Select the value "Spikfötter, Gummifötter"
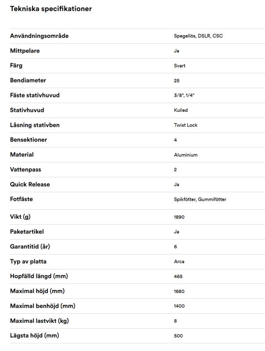 tap(200, 200)
